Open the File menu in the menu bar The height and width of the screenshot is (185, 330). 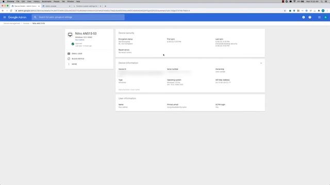pos(18,1)
